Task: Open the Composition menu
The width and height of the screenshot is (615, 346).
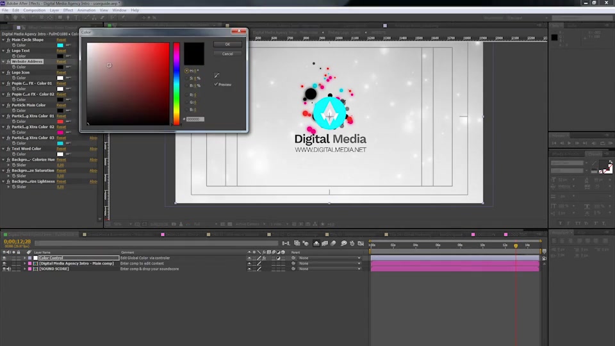Action: (34, 10)
